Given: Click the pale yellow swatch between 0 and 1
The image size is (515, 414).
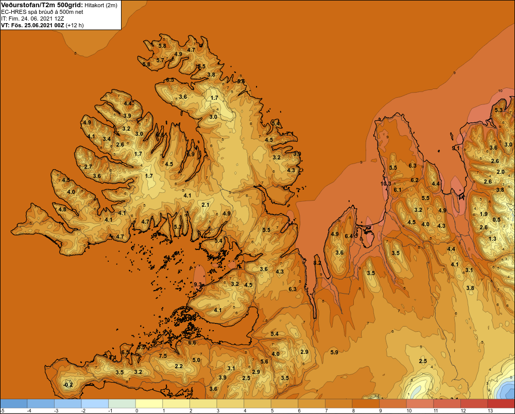Looking at the screenshot, I should [x=149, y=404].
